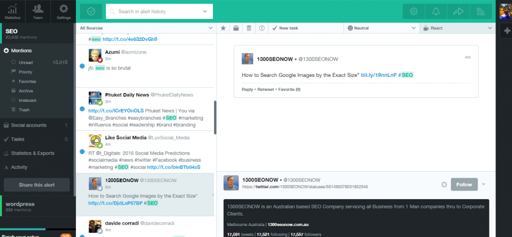
Task: Click the plus icon in right sidebar
Action: point(507,31)
